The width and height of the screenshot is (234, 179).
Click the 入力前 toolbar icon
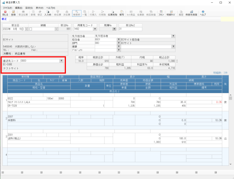click(x=48, y=13)
